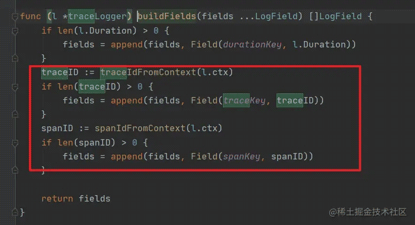This screenshot has height=225, width=415.
Task: Click the spanID variable declaration
Action: (57, 128)
